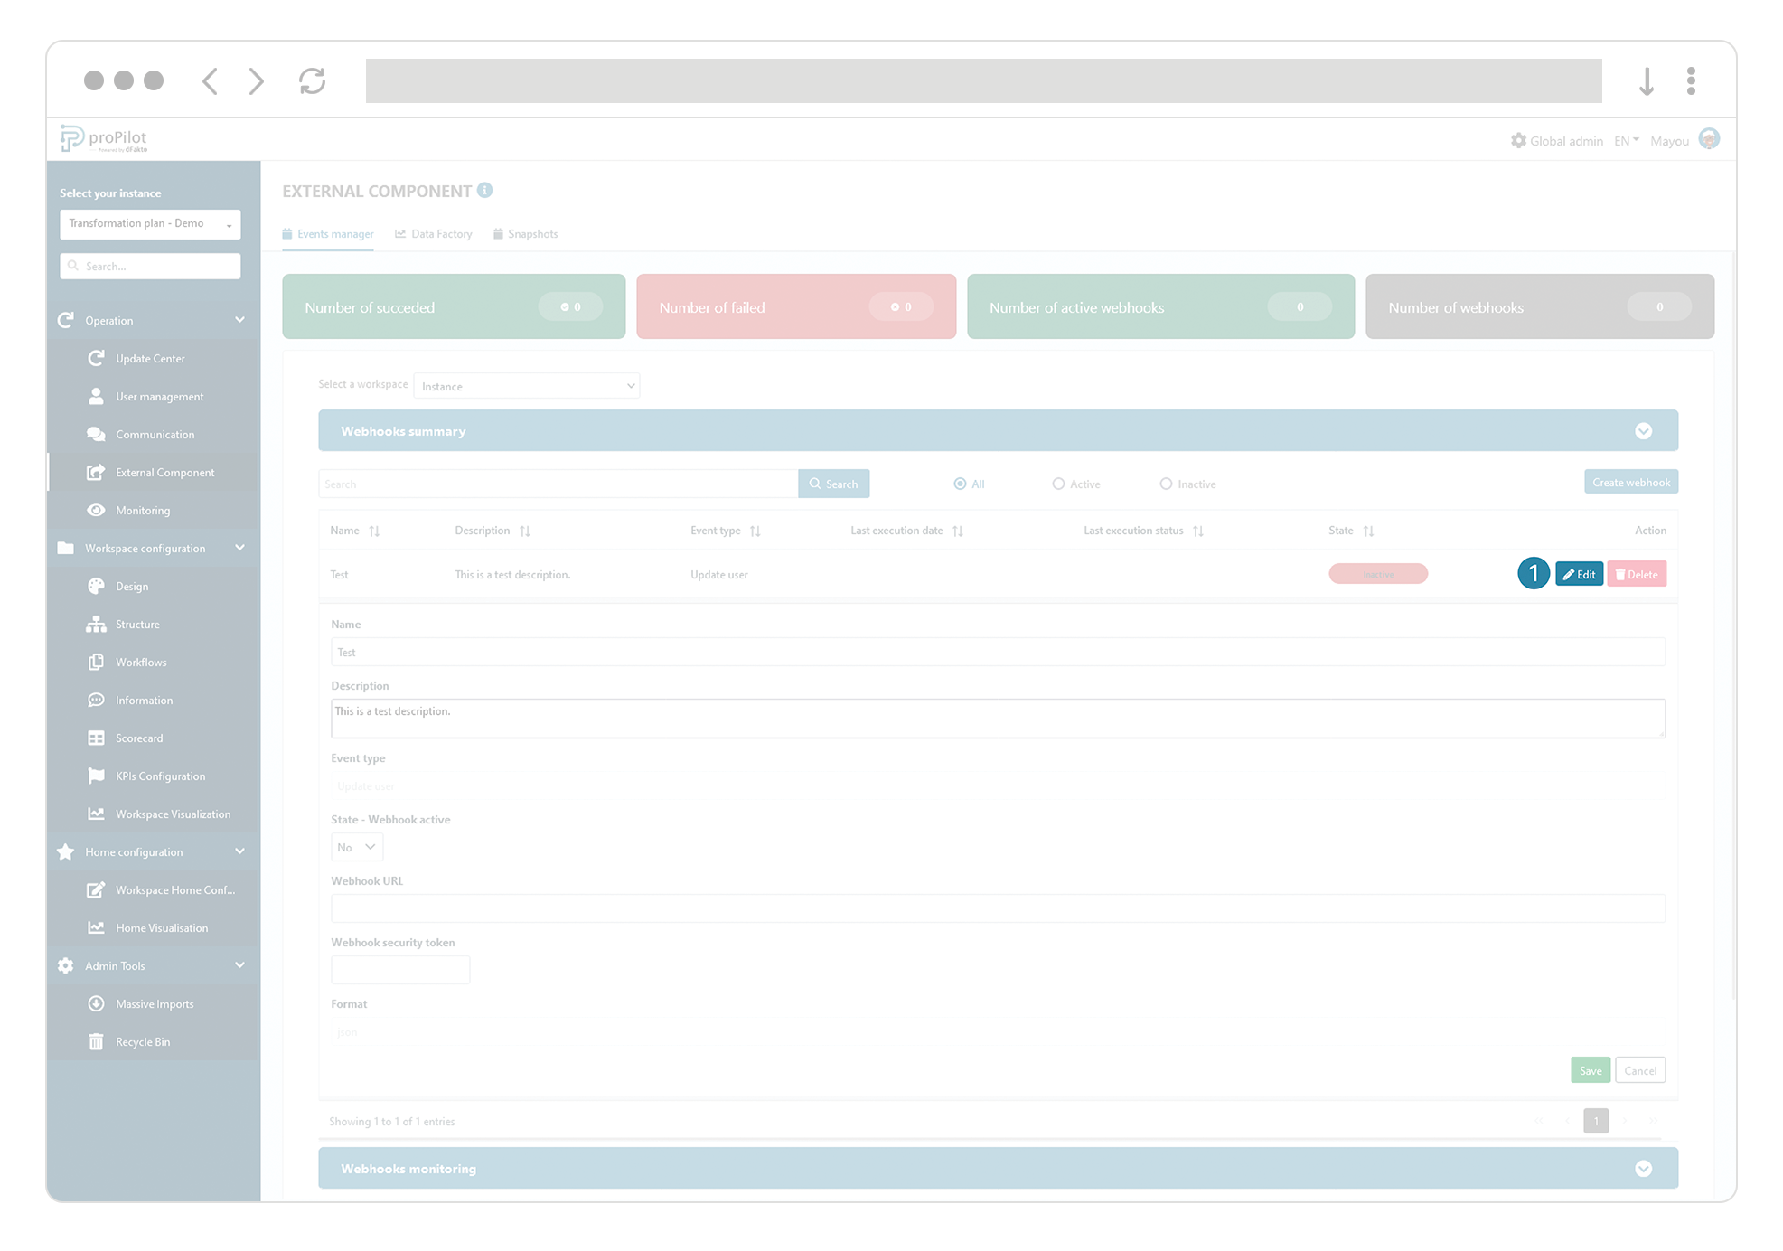Switch to the Data Factory tab
The width and height of the screenshot is (1783, 1251).
click(x=441, y=233)
